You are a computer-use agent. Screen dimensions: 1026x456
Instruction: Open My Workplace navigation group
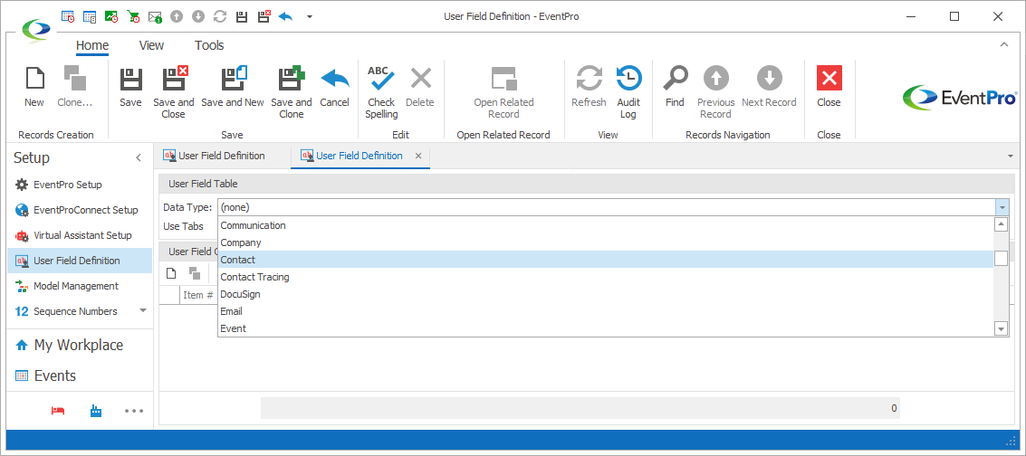coord(80,345)
